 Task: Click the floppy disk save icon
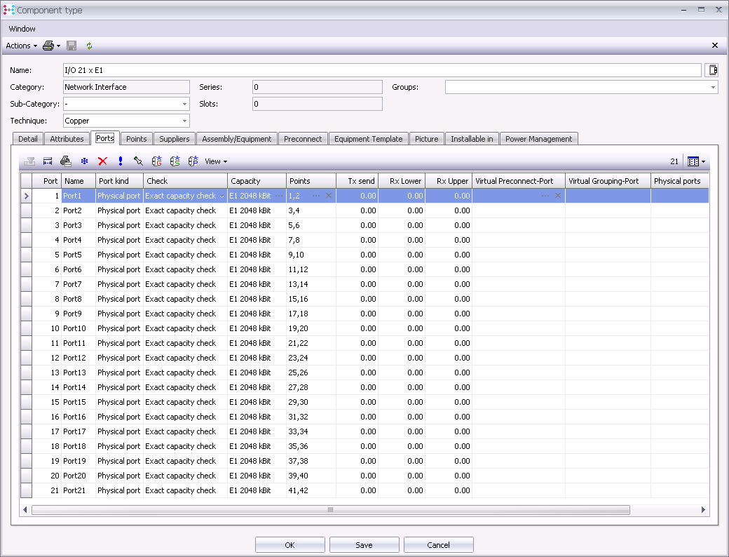(71, 46)
